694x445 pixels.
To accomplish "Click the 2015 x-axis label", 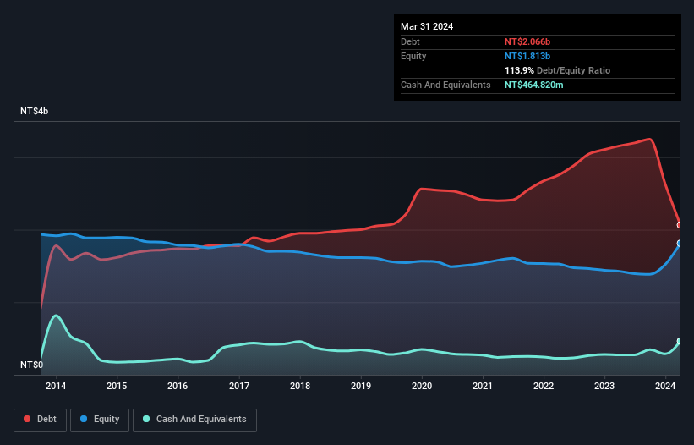I will [x=117, y=386].
